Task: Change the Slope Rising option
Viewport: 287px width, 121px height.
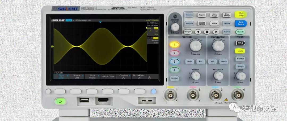Action: pyautogui.click(x=92, y=76)
